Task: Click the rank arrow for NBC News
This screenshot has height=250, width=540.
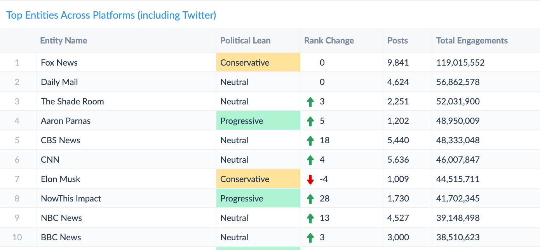Action: point(310,218)
